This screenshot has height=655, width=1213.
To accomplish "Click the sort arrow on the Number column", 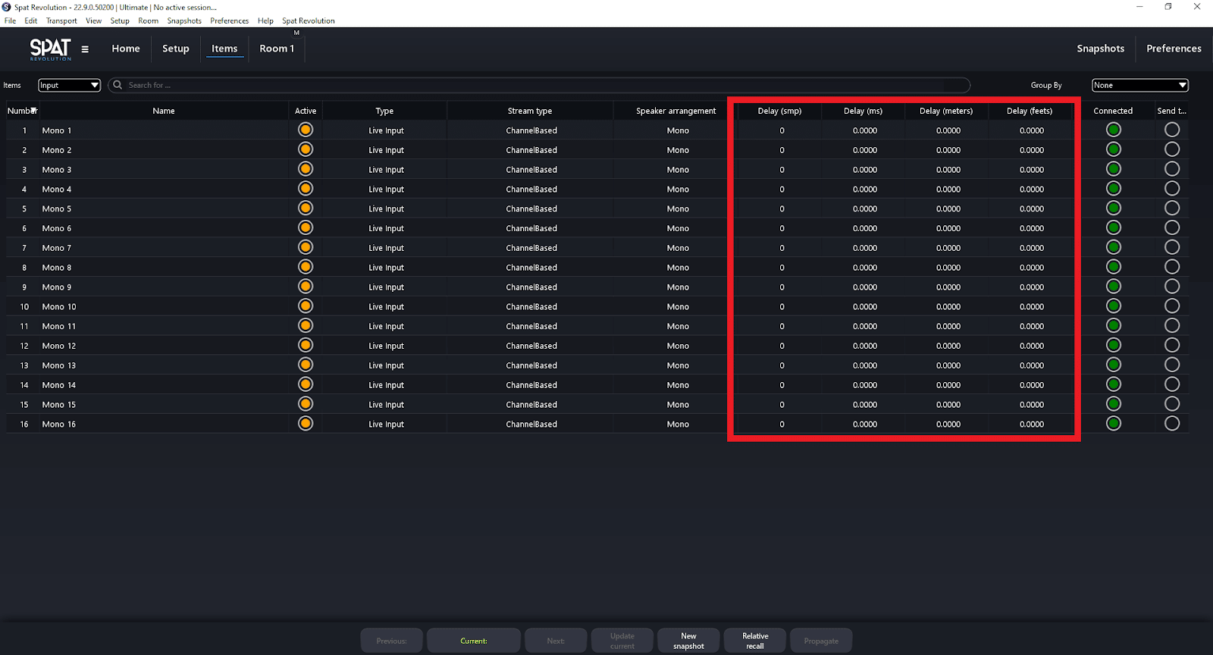I will (34, 111).
